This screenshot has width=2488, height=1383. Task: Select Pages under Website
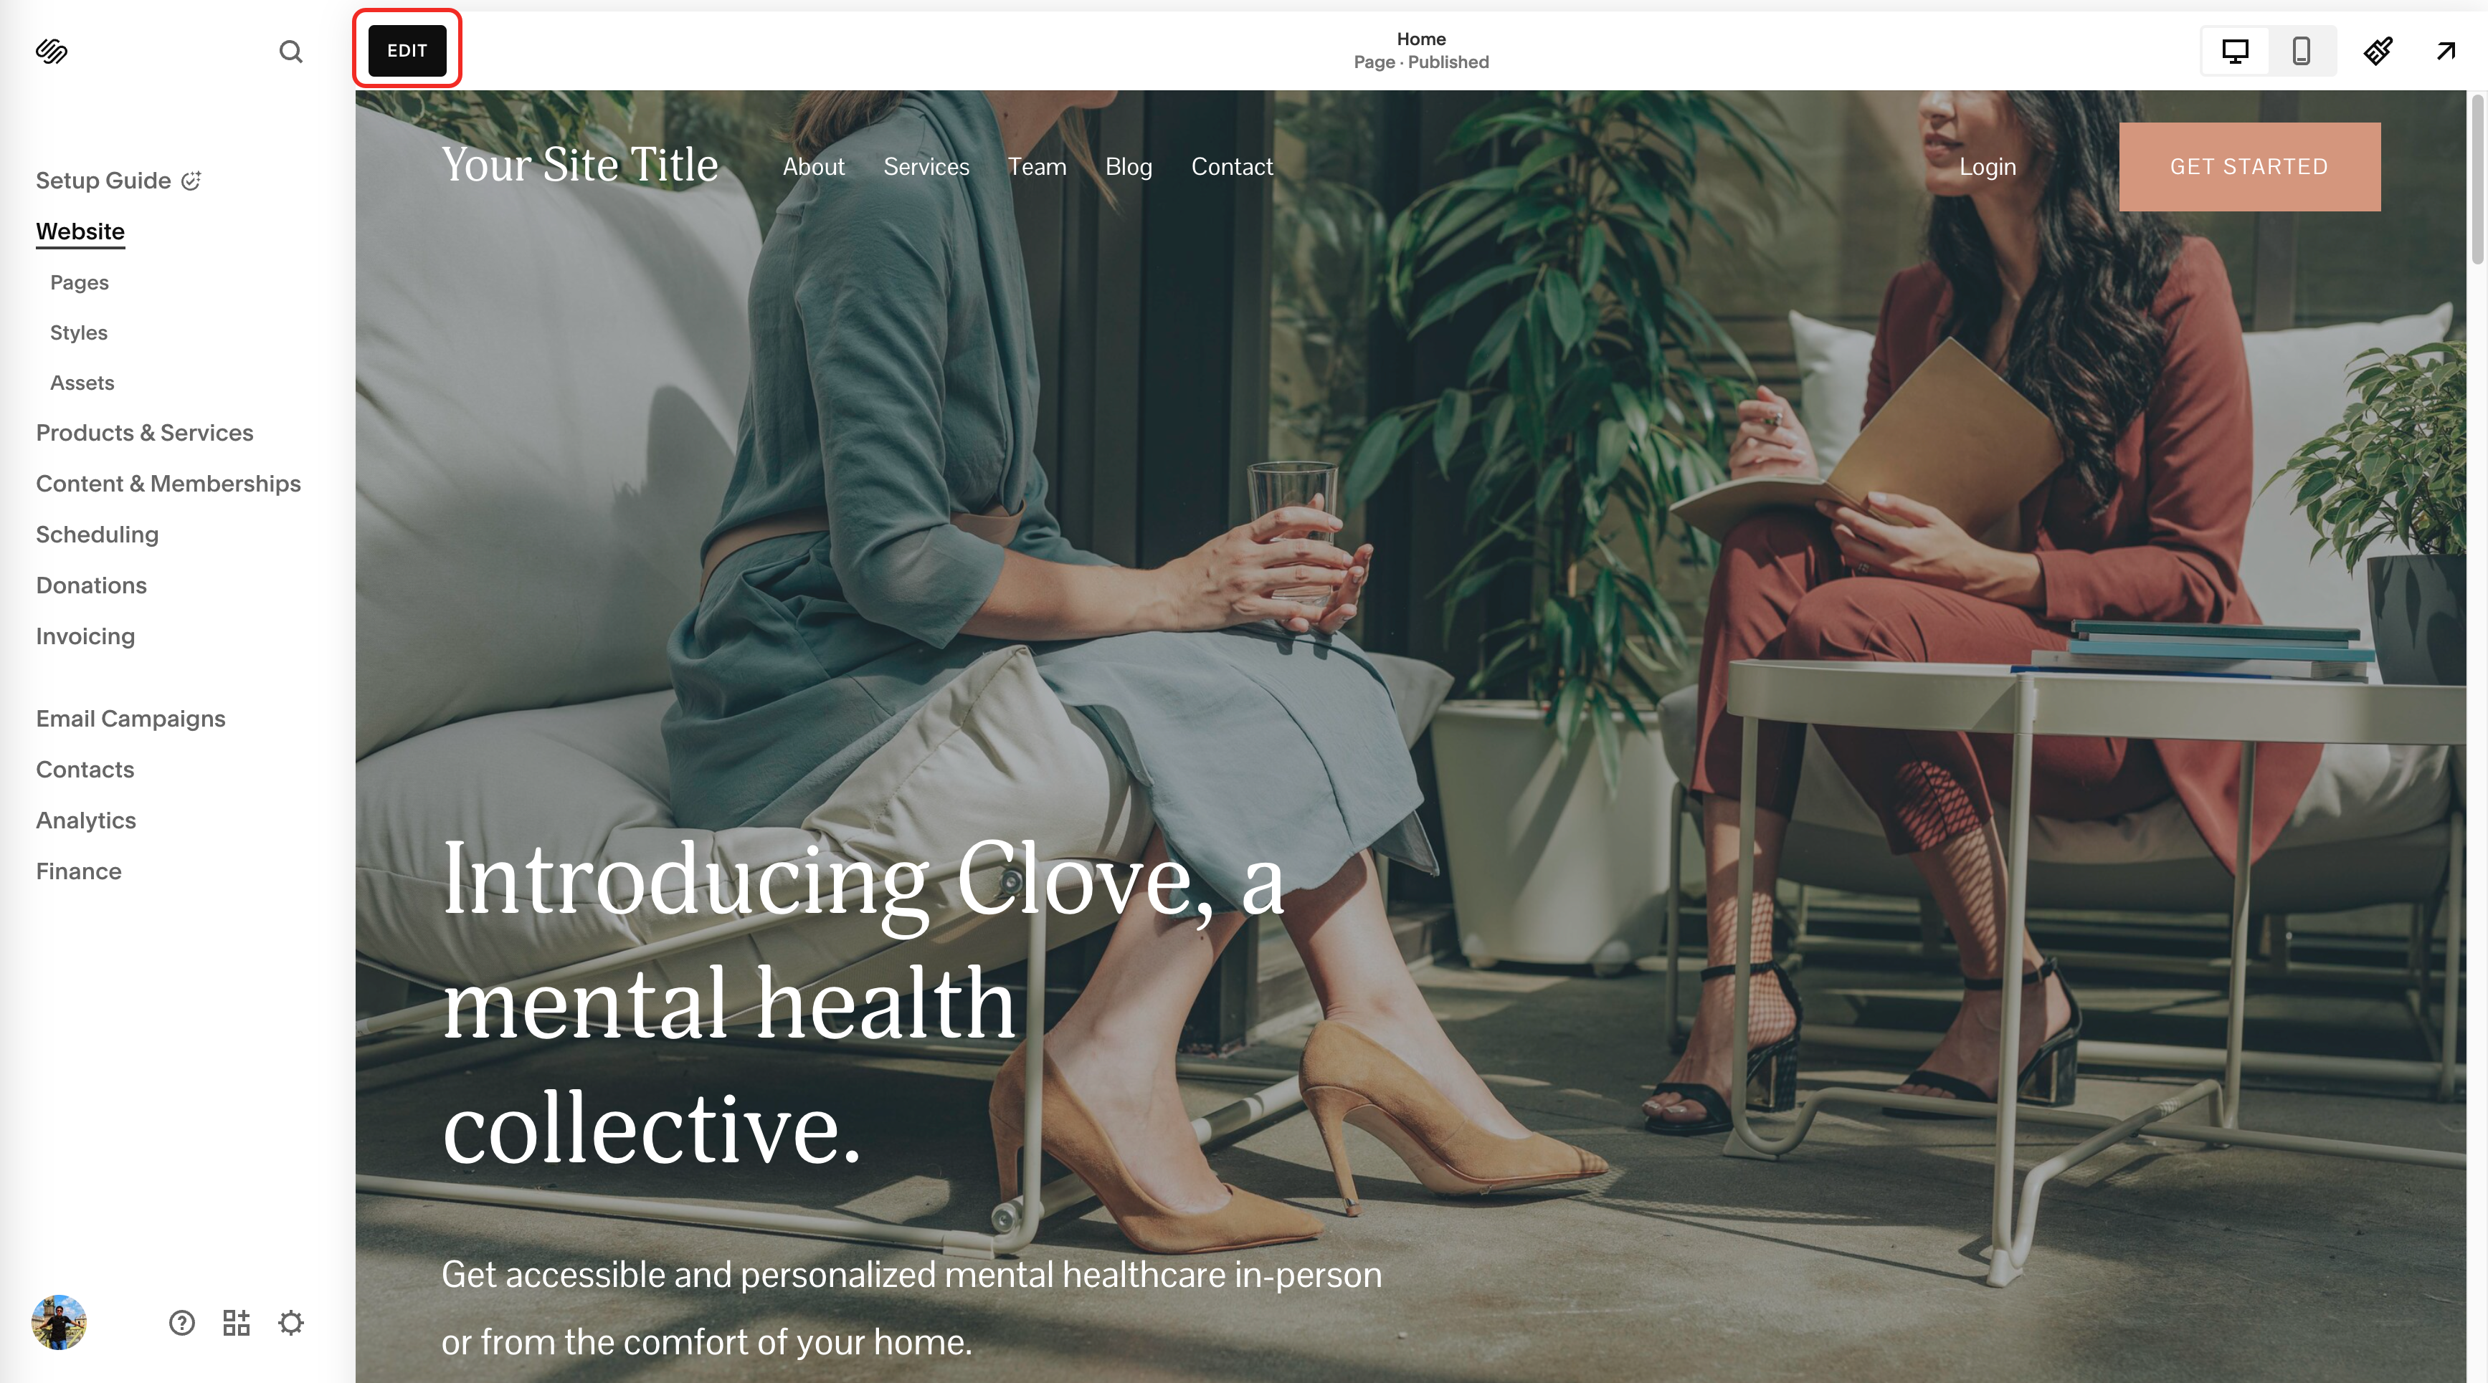[x=79, y=283]
